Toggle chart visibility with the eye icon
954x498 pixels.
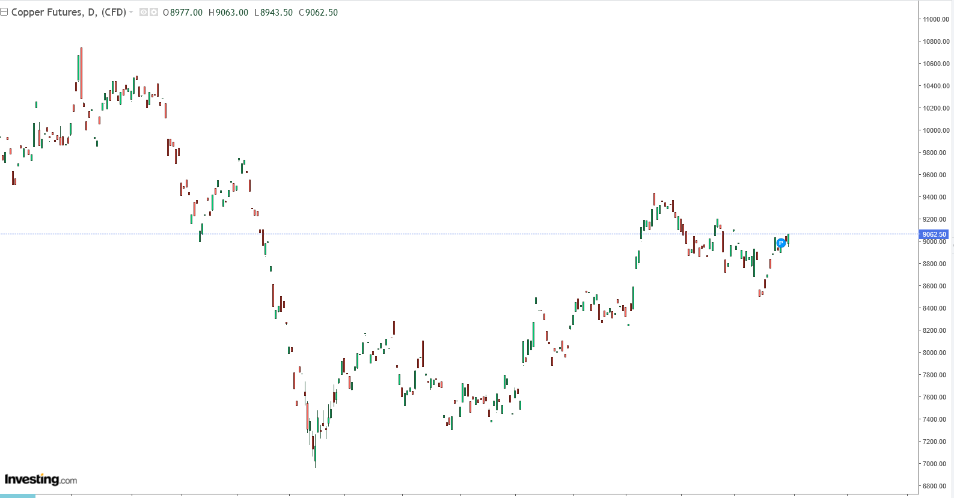coord(144,12)
